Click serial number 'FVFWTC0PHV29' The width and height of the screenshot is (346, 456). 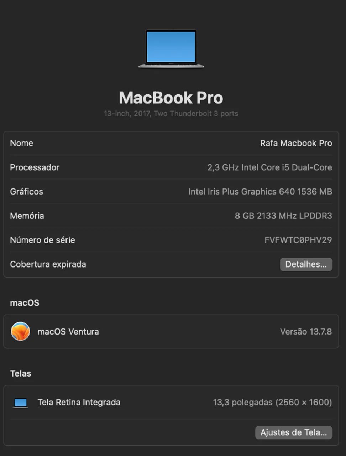[x=298, y=240]
